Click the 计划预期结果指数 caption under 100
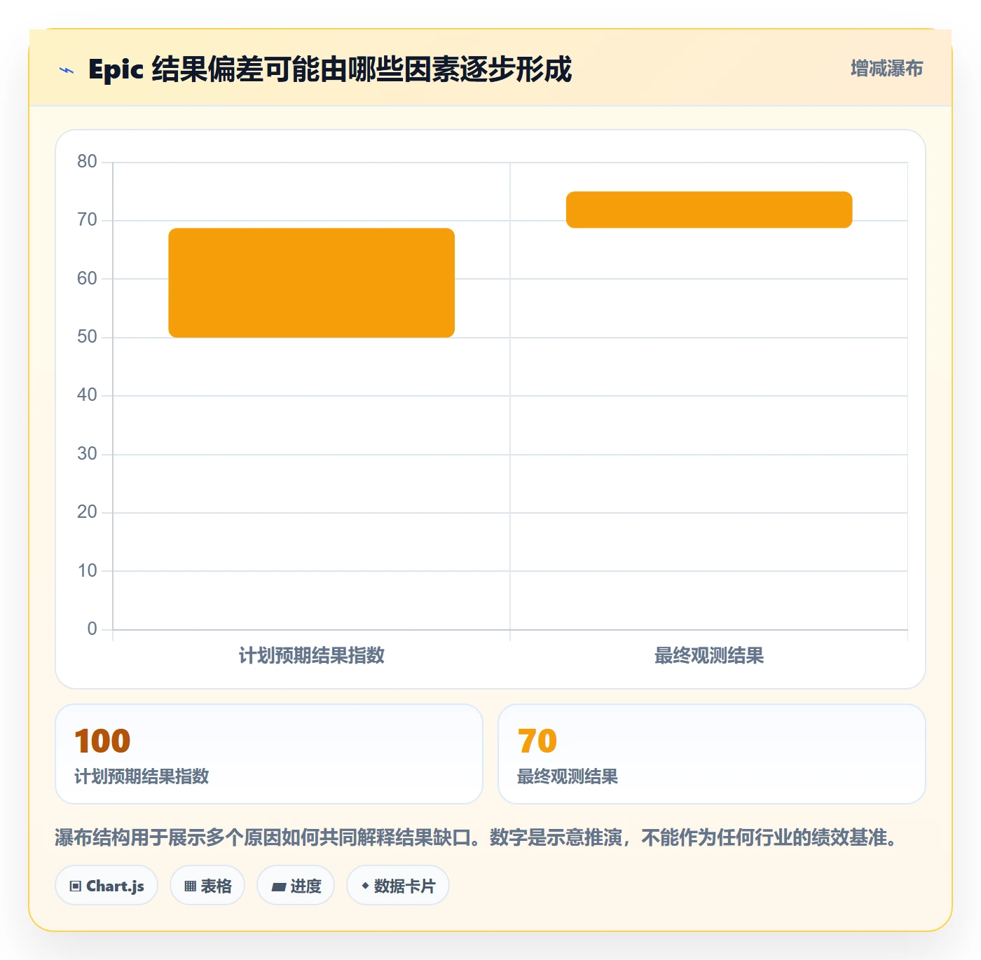The image size is (981, 960). coord(142,776)
